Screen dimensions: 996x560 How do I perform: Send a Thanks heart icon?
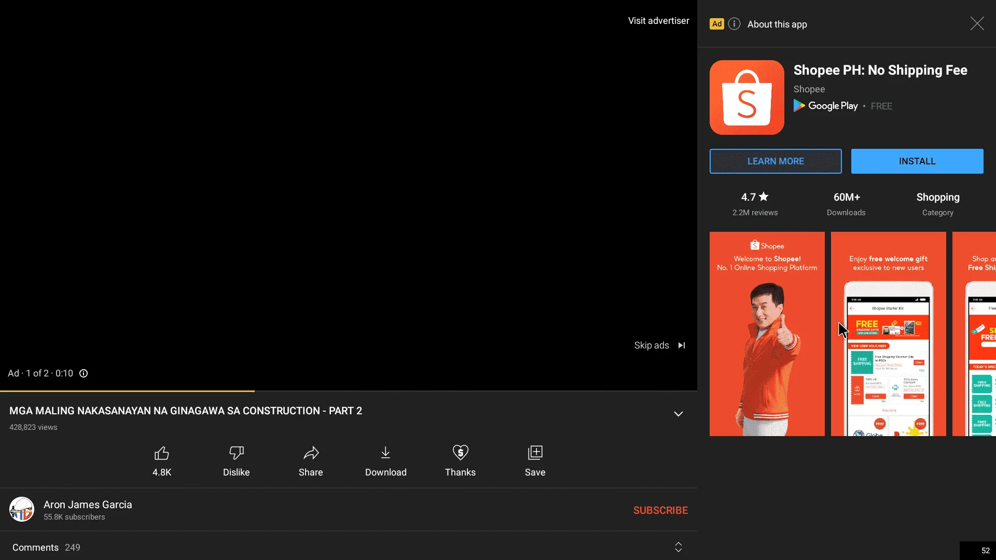460,453
